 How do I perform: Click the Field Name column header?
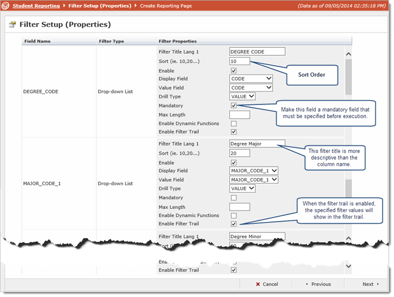tap(59, 41)
